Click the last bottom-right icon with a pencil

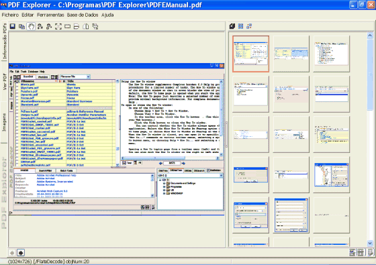370,252
